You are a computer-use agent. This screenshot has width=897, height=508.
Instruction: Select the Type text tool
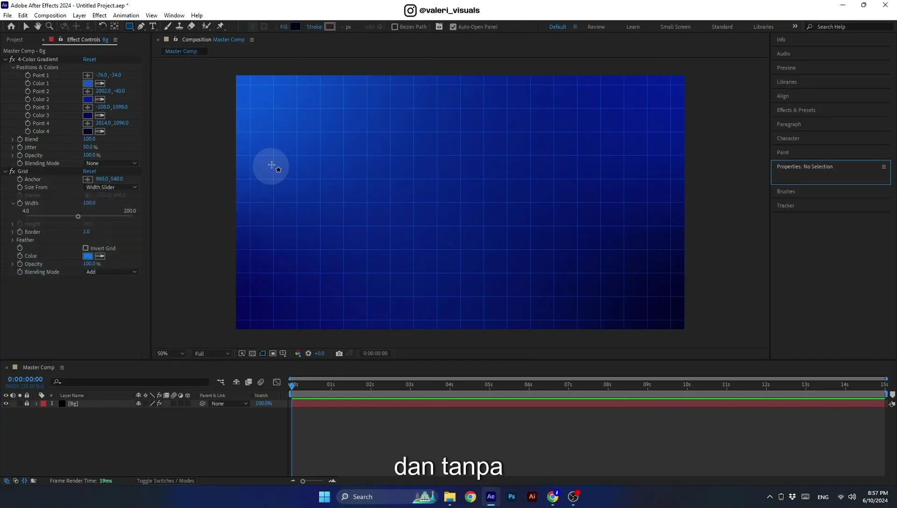(x=153, y=27)
